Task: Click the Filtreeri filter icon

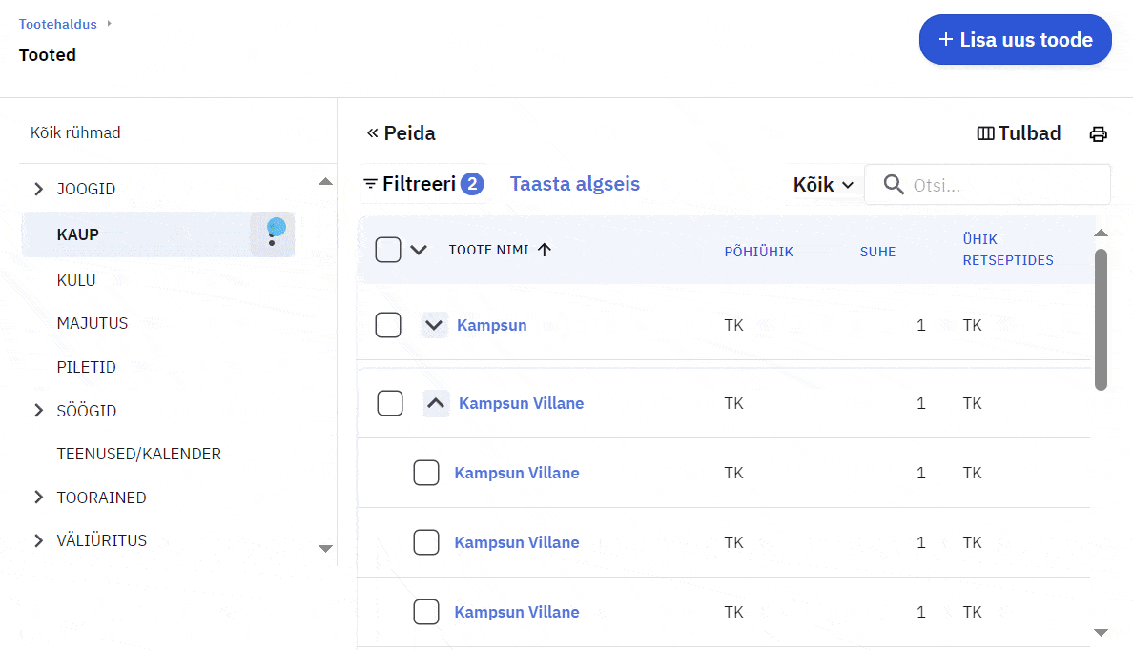Action: 371,184
